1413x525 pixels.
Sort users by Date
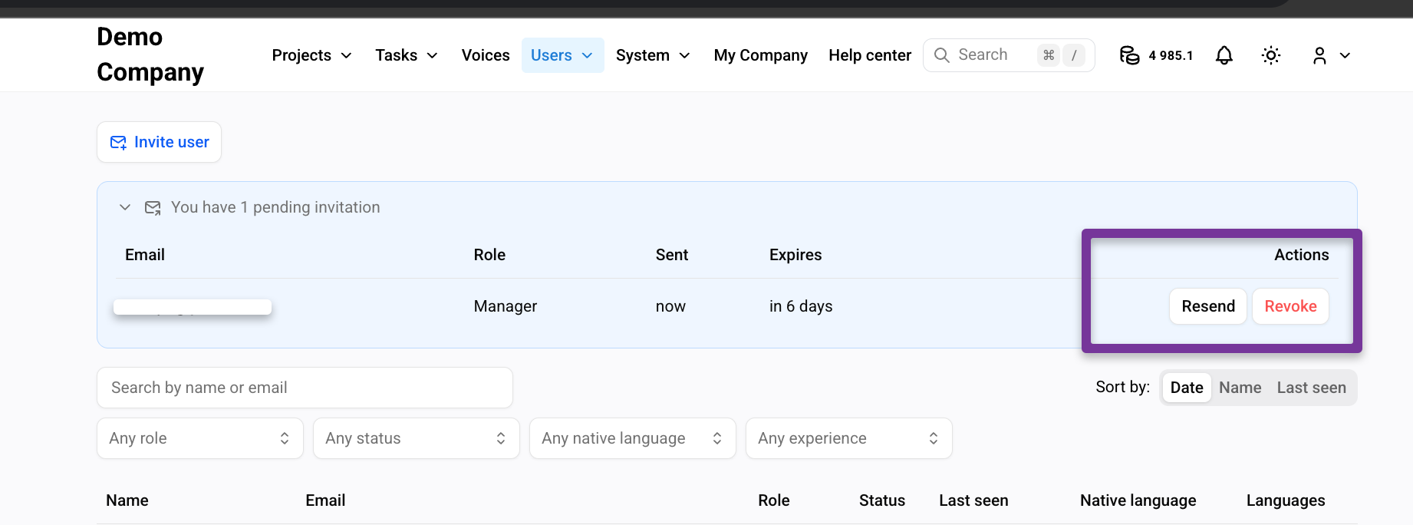point(1187,388)
